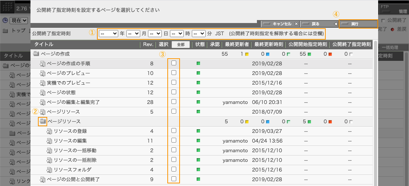Check the box for ページの状態

pyautogui.click(x=174, y=92)
